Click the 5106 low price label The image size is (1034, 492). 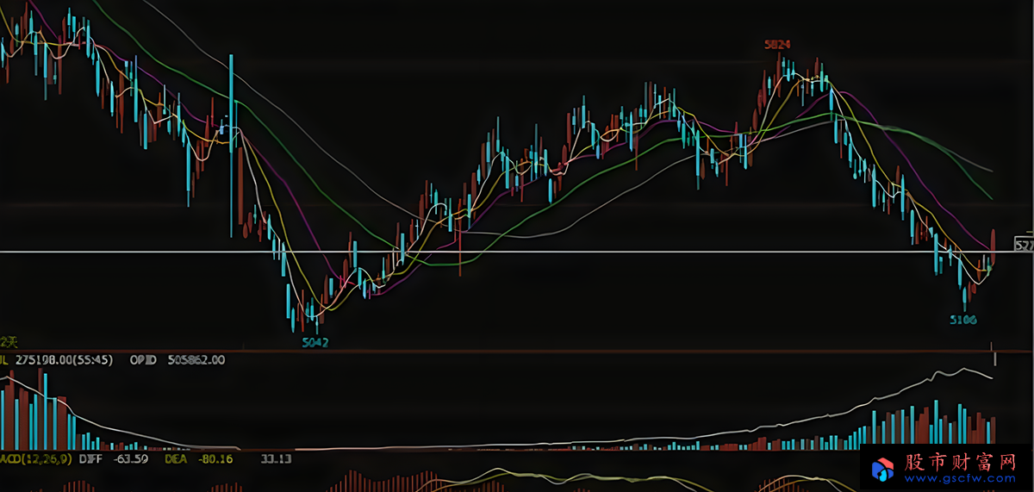pyautogui.click(x=963, y=319)
